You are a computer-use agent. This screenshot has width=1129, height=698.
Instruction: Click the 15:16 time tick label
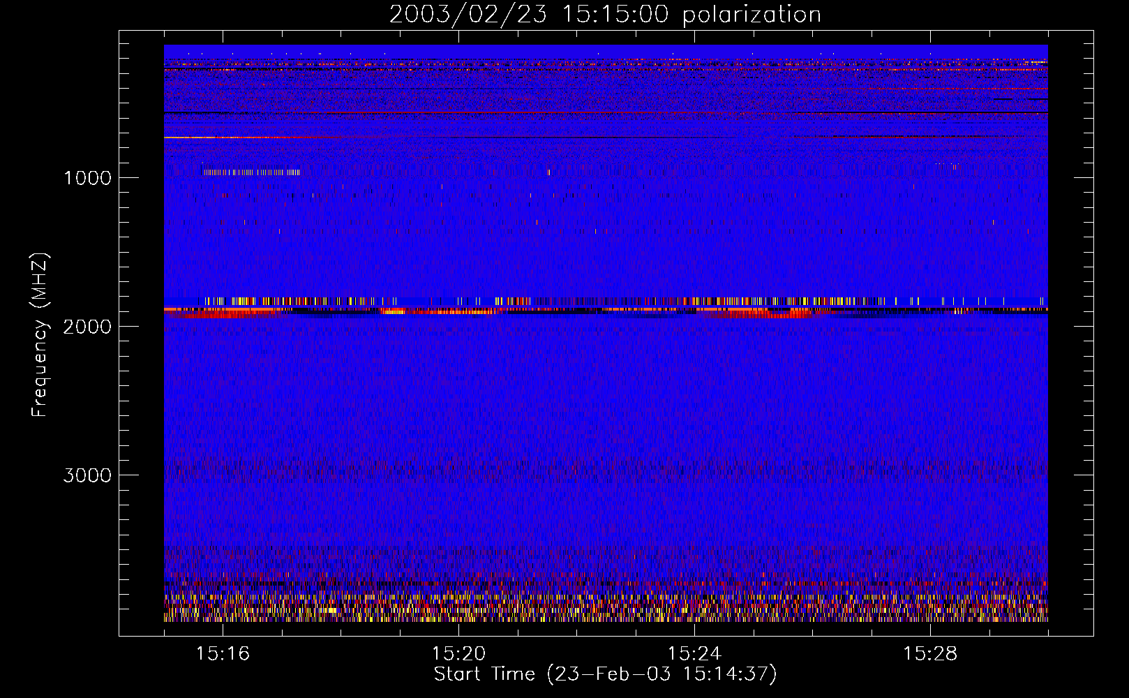pyautogui.click(x=223, y=654)
